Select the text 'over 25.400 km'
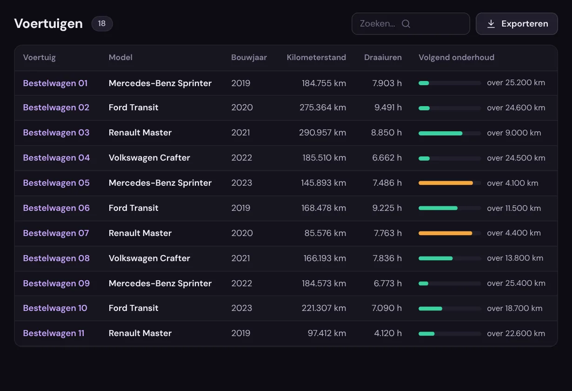Viewport: 572px width, 391px height. coord(516,283)
